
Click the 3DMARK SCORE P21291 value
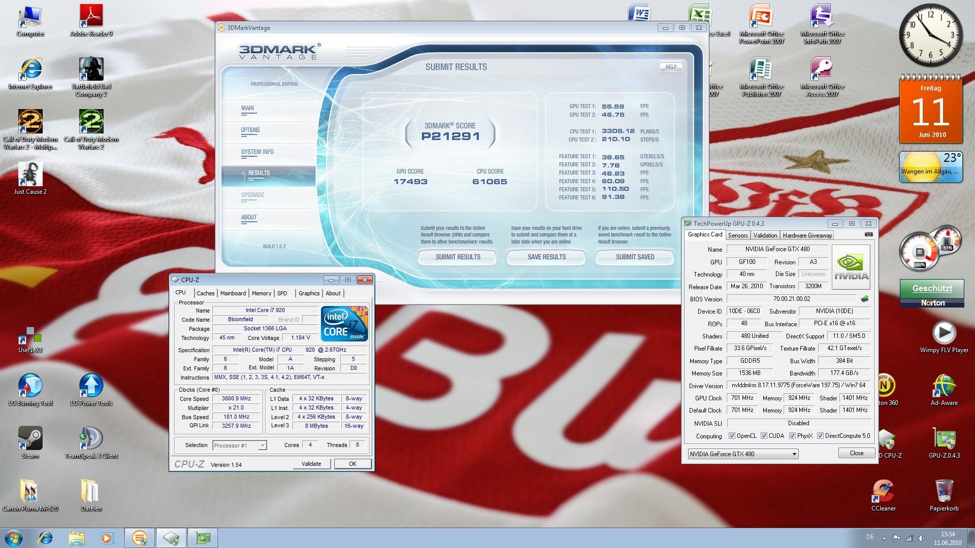(x=450, y=136)
